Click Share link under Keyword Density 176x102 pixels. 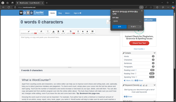130,97
